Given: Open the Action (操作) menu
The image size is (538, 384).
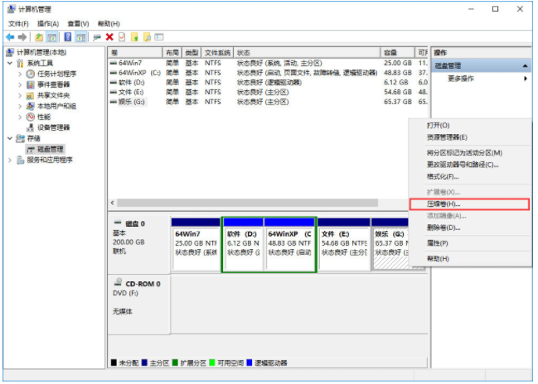Looking at the screenshot, I should tap(48, 24).
